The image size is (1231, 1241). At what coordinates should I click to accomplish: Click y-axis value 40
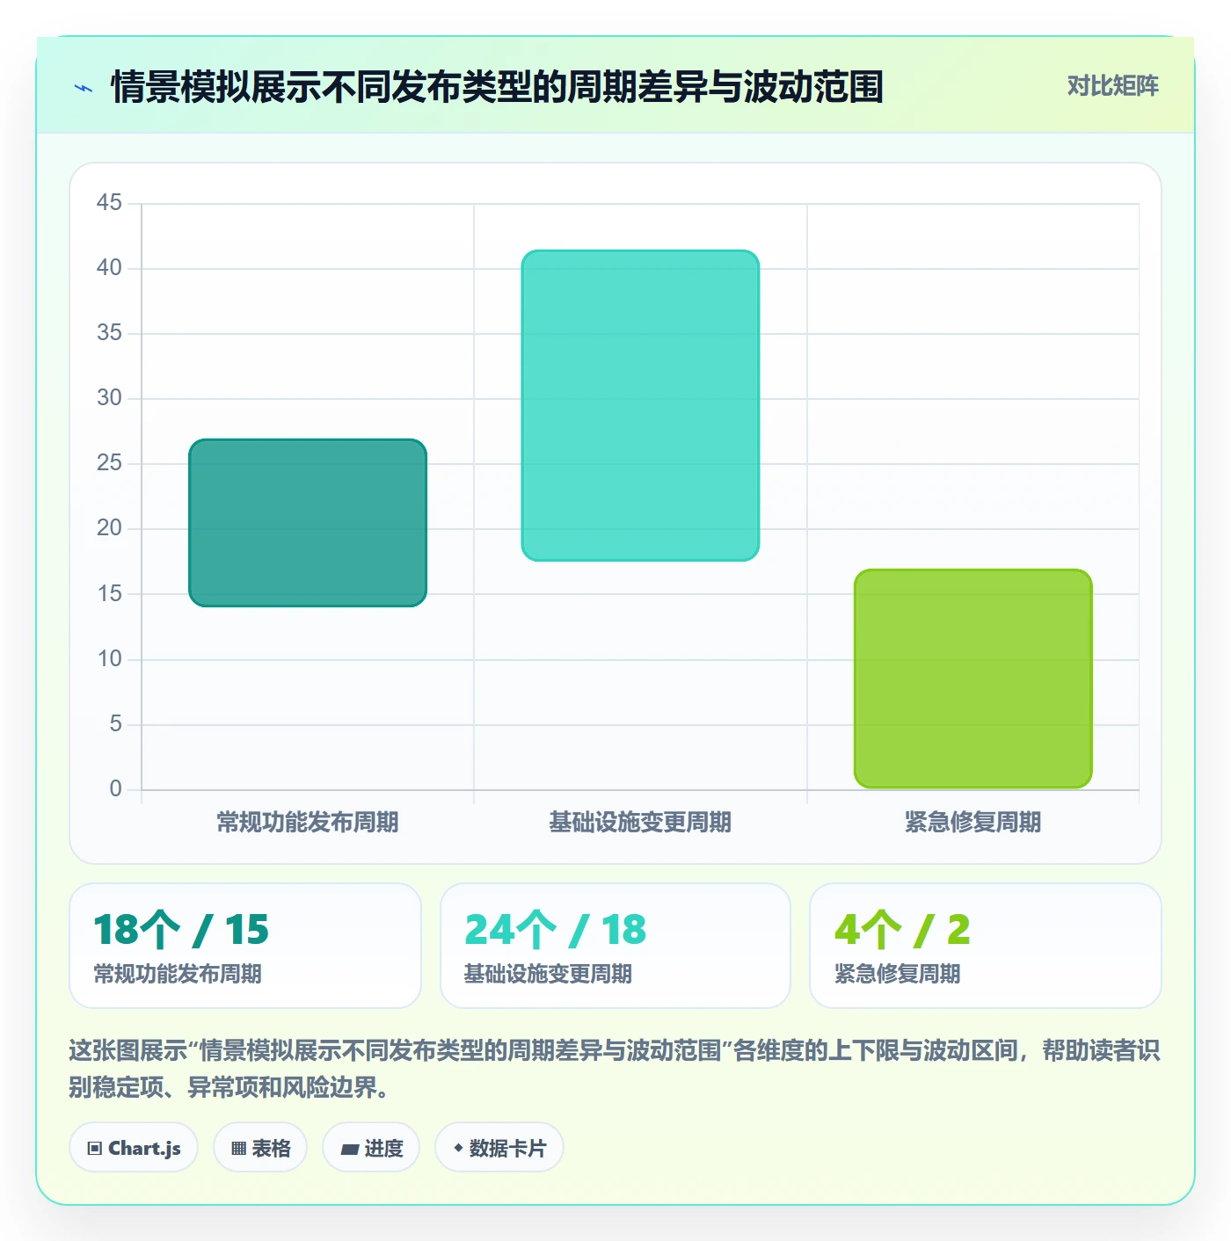(109, 267)
